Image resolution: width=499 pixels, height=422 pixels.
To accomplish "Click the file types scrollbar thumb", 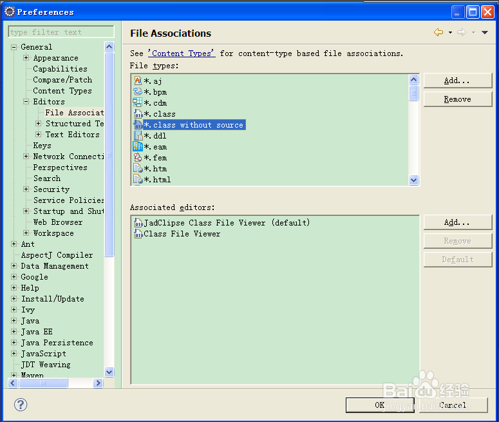I will [414, 93].
